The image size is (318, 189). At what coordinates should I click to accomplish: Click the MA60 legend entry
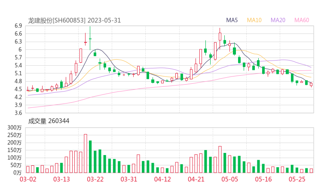(x=302, y=20)
